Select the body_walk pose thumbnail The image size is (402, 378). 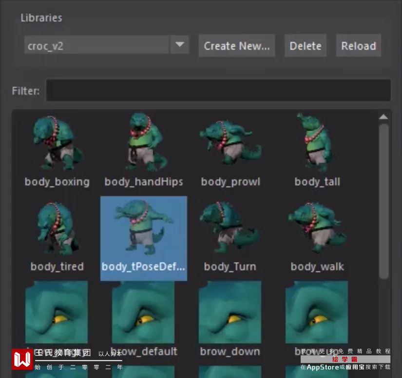point(317,228)
